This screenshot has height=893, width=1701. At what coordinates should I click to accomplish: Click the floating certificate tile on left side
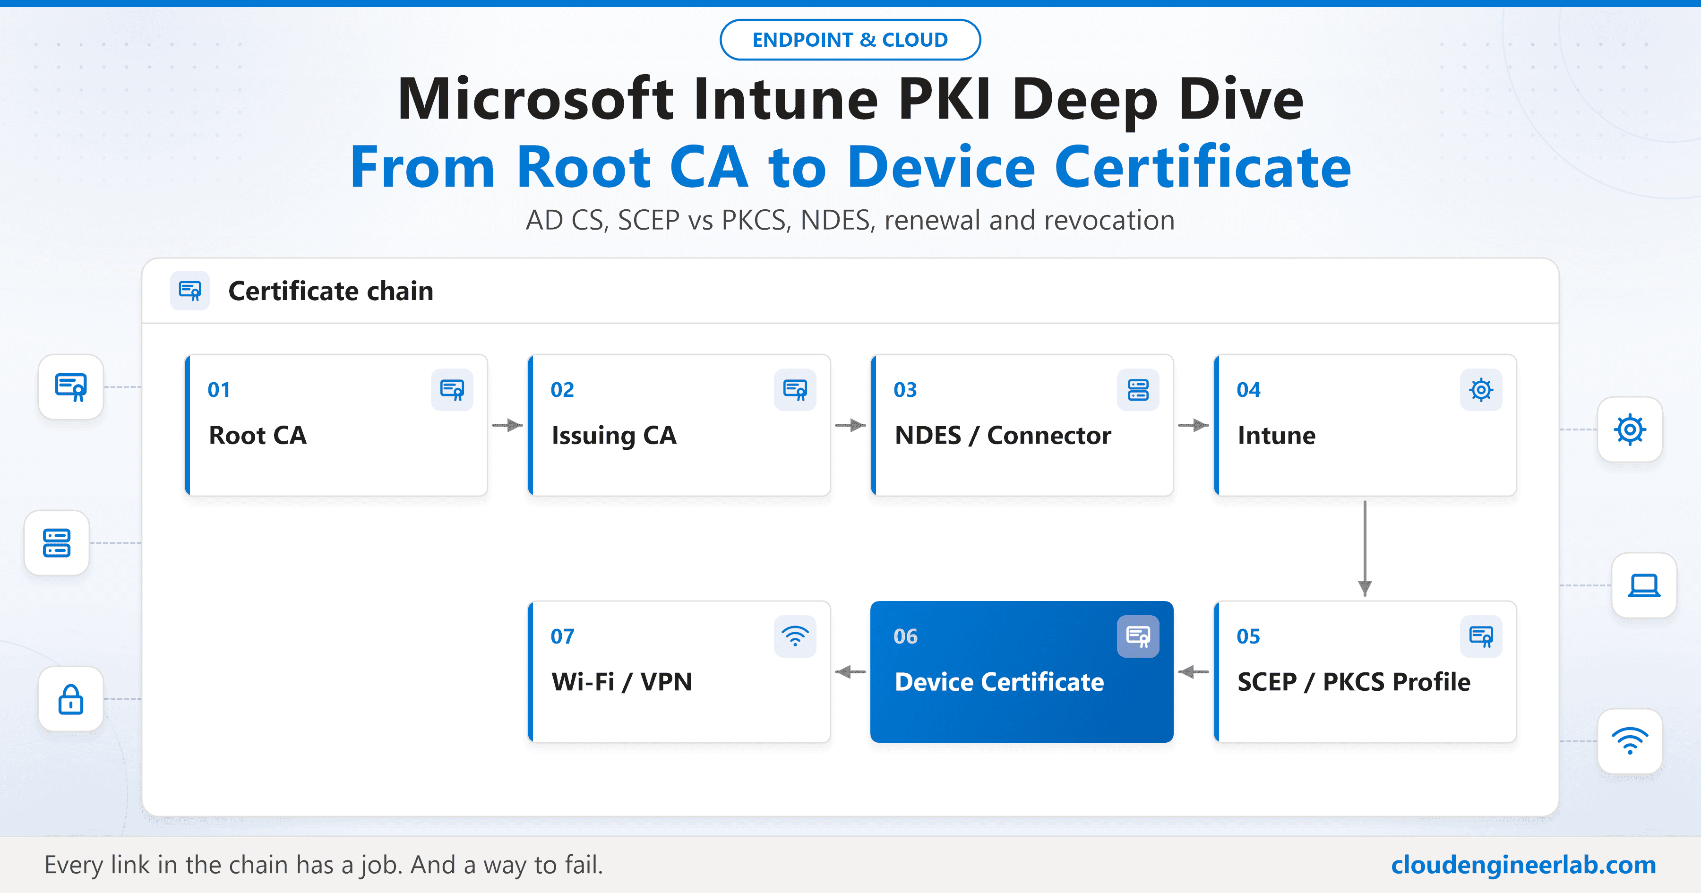pos(71,387)
